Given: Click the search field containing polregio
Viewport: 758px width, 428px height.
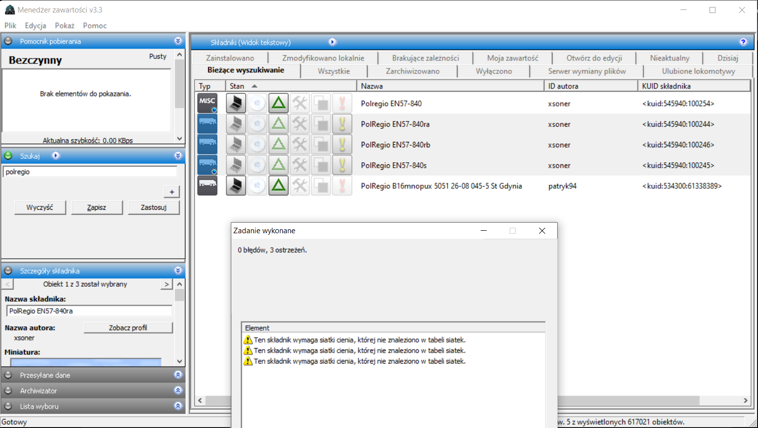Looking at the screenshot, I should point(90,172).
